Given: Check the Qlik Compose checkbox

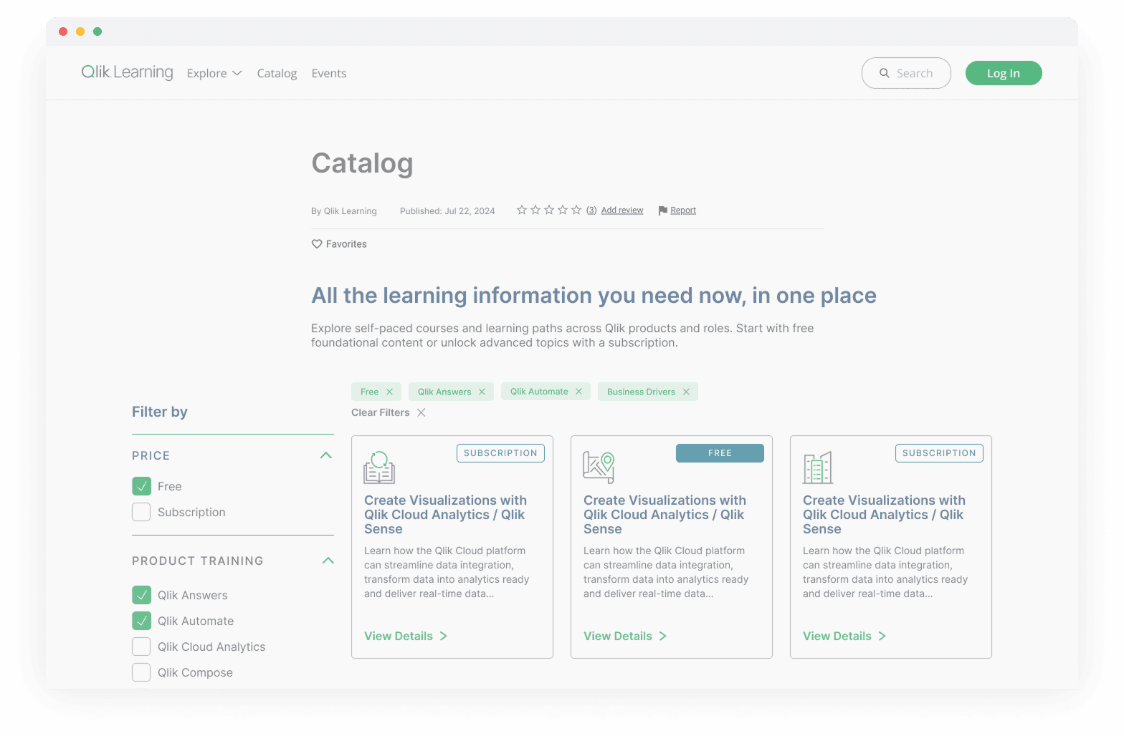Looking at the screenshot, I should point(141,672).
